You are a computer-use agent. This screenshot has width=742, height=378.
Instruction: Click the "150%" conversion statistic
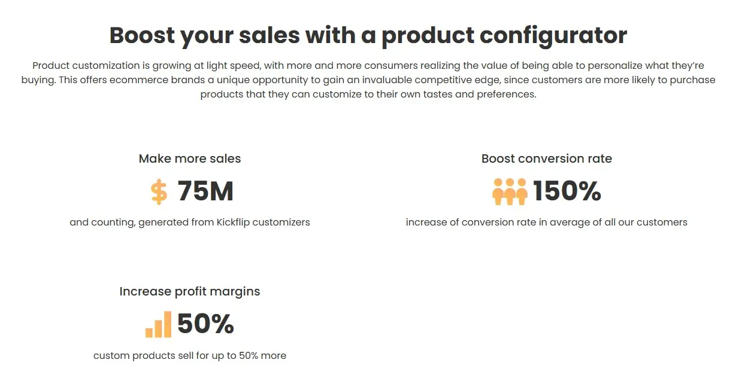(567, 191)
